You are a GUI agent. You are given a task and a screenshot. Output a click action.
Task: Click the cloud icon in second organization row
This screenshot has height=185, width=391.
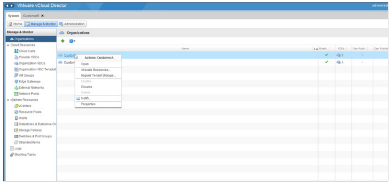[x=60, y=62]
